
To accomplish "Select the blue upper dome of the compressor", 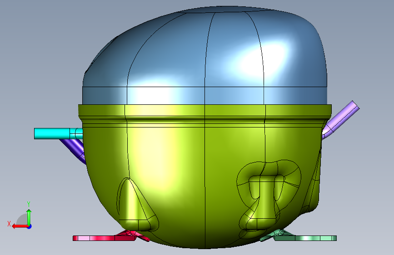I will coord(205,55).
